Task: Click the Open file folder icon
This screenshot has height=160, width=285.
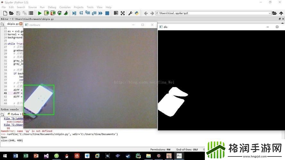Action: pos(12,13)
